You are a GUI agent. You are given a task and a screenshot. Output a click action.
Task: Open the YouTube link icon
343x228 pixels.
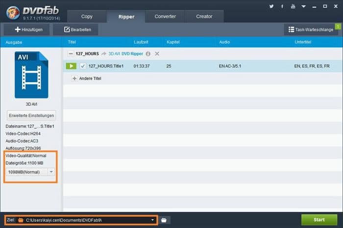[x=293, y=6]
